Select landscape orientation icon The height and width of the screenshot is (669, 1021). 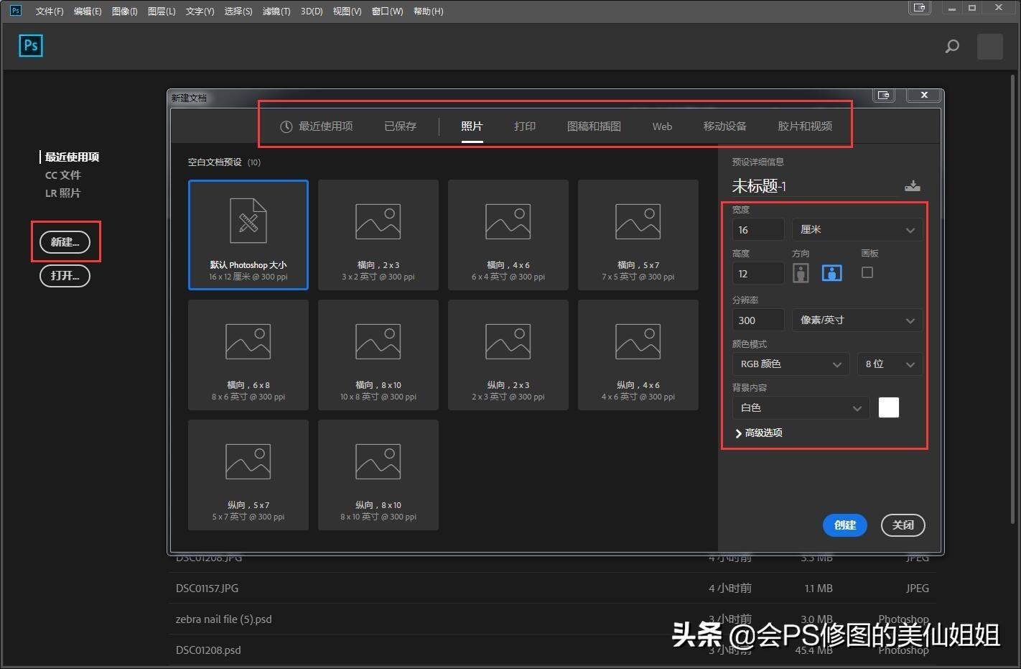(x=832, y=273)
